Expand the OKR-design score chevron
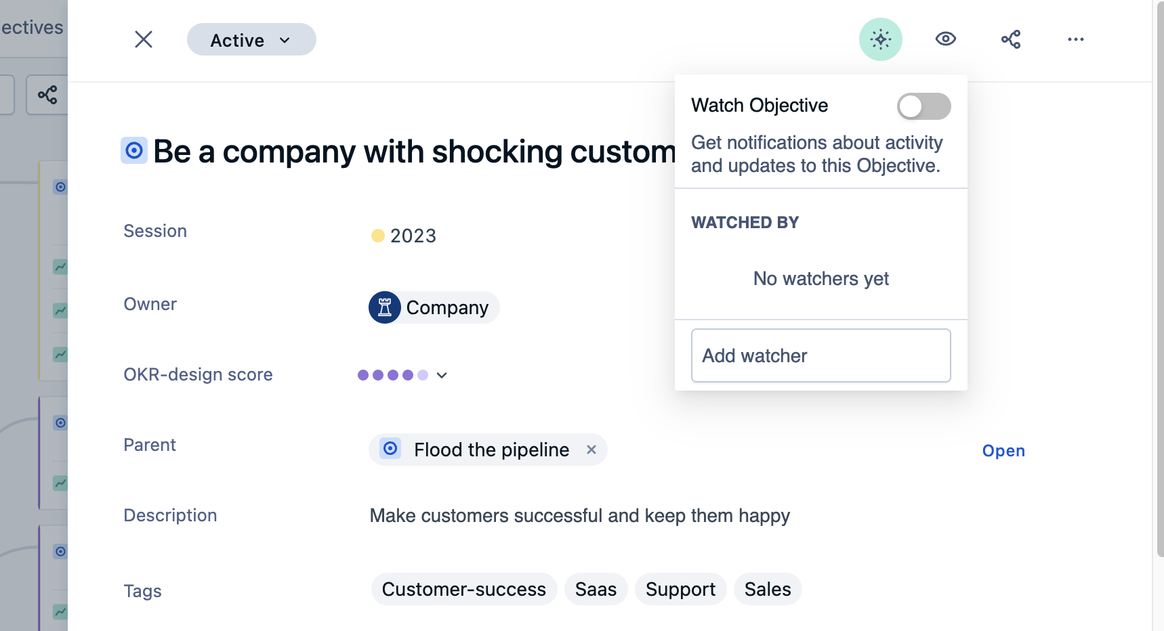 (442, 375)
